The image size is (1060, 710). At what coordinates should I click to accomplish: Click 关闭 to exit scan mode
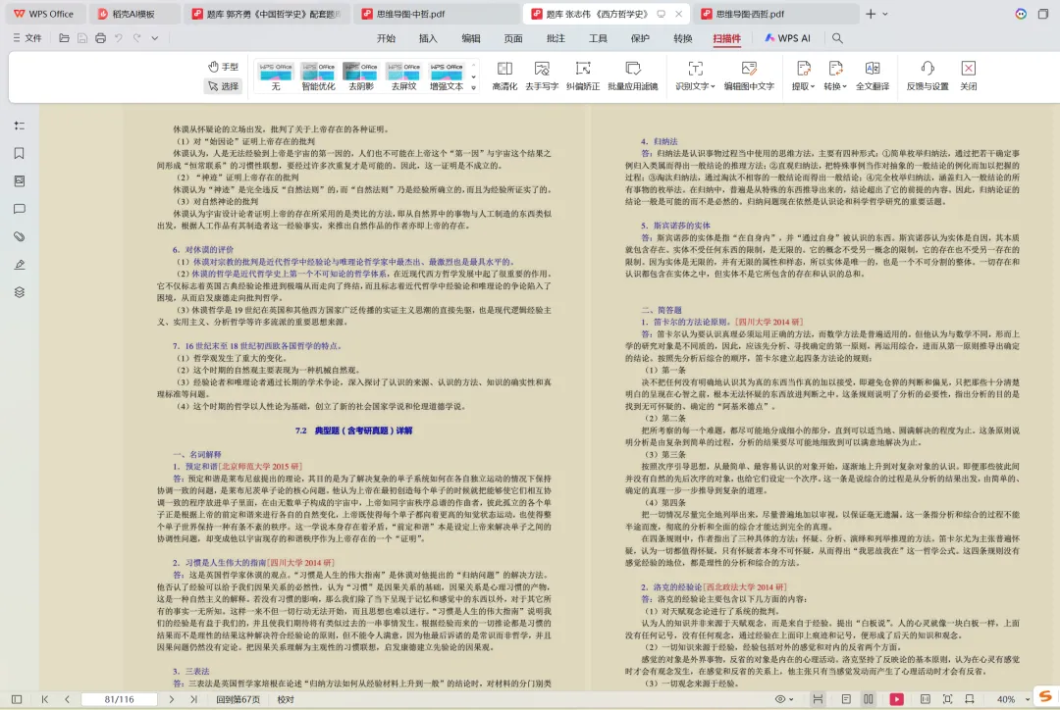click(968, 76)
